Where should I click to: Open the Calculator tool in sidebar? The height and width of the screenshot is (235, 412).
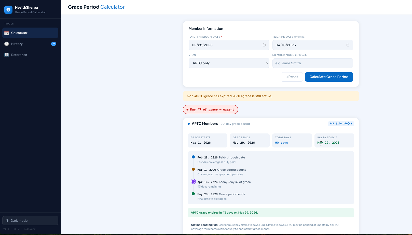30,33
